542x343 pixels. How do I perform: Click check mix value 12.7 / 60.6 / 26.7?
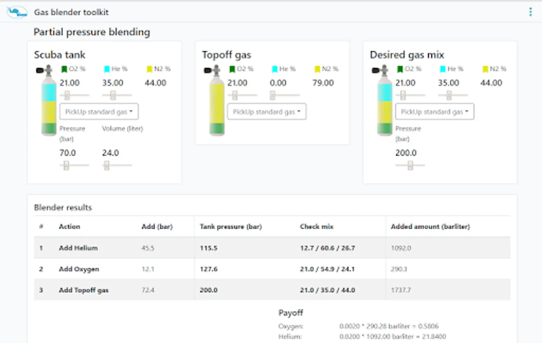[327, 248]
